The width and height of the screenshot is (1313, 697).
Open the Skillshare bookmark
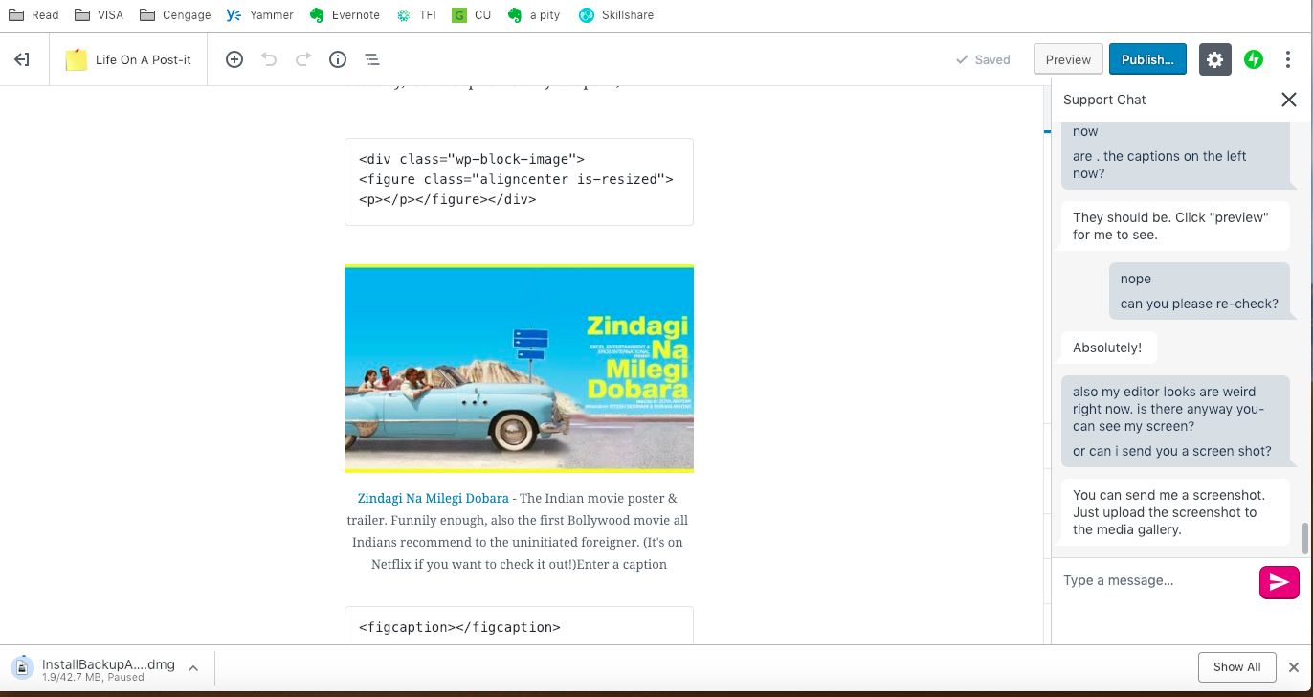pyautogui.click(x=616, y=14)
